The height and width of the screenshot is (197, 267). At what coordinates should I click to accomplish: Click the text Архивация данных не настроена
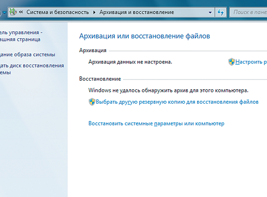pos(130,62)
